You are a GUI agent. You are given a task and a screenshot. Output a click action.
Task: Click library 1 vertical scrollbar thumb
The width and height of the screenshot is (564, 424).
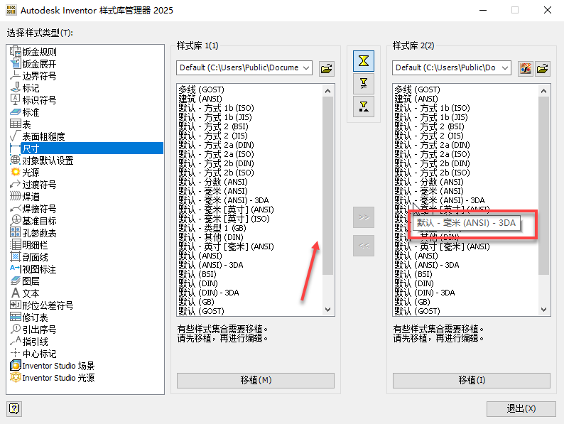(327, 185)
